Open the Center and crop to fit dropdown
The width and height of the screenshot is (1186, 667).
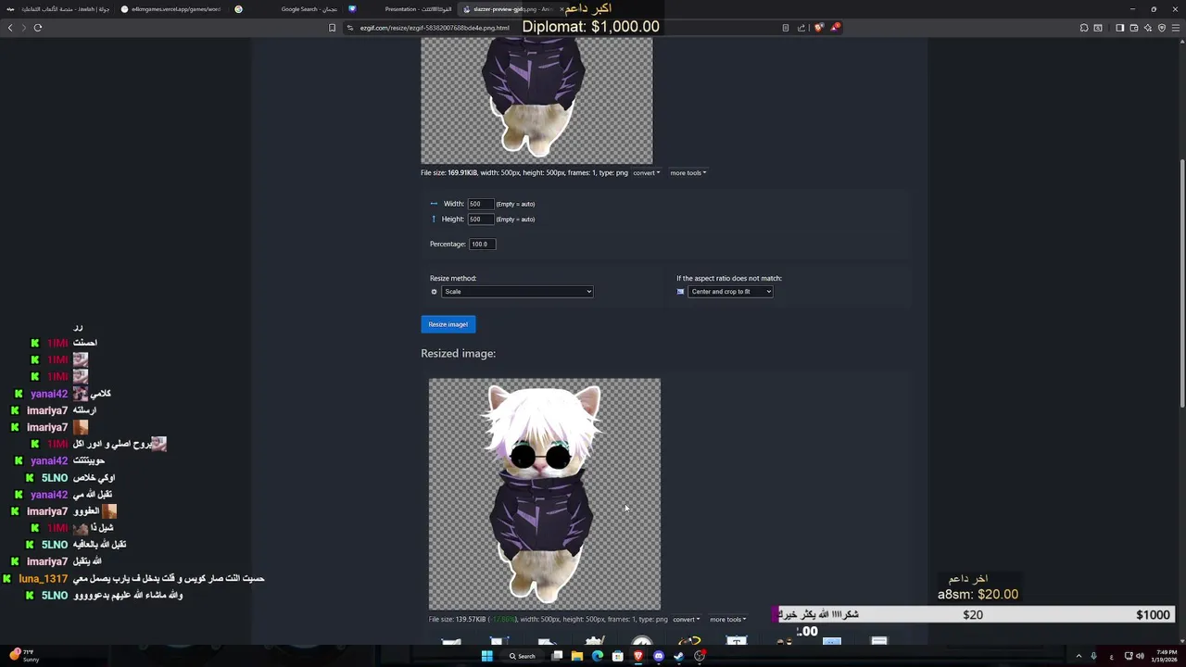(x=730, y=292)
